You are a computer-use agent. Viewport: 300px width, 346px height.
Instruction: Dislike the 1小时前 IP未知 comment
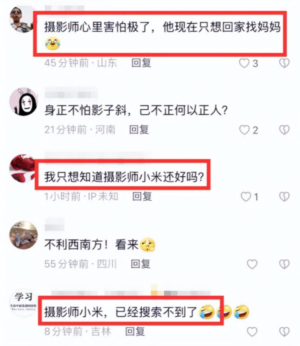coord(284,197)
